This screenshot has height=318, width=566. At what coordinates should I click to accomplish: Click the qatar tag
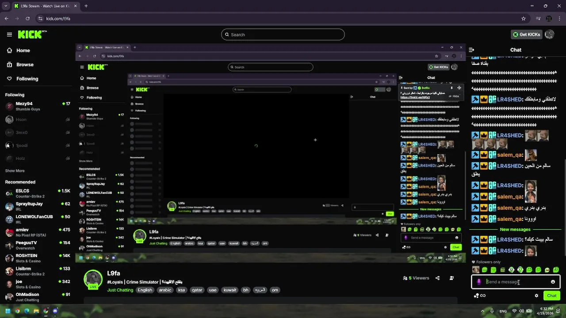[x=197, y=290]
